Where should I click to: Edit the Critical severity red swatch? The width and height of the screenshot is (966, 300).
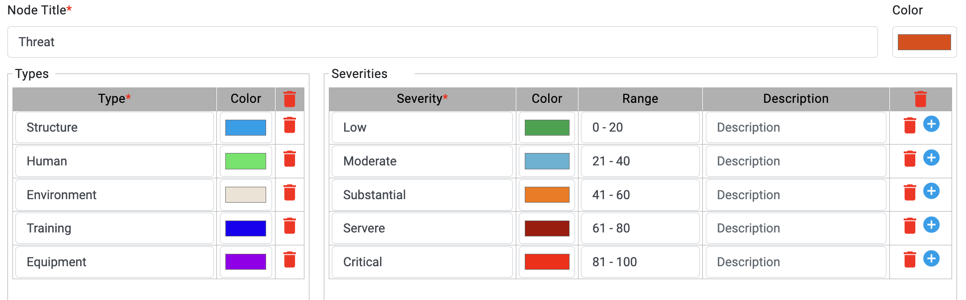[x=547, y=262]
